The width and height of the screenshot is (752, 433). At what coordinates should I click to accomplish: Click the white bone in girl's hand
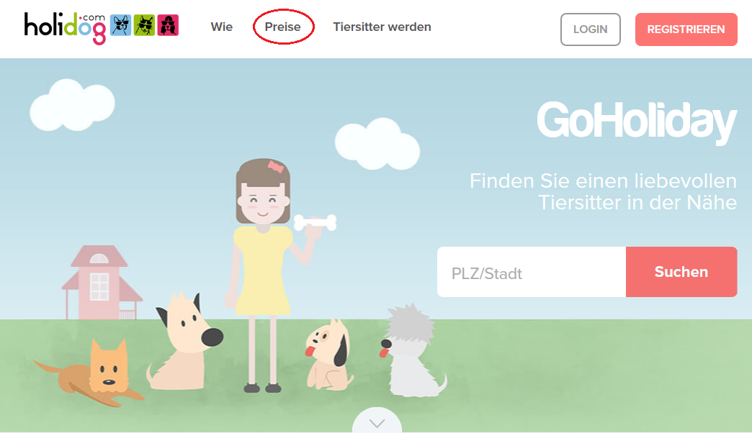pyautogui.click(x=315, y=222)
